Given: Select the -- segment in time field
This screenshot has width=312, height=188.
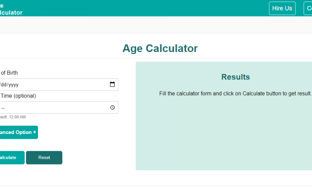Looking at the screenshot, I should pyautogui.click(x=3, y=108).
